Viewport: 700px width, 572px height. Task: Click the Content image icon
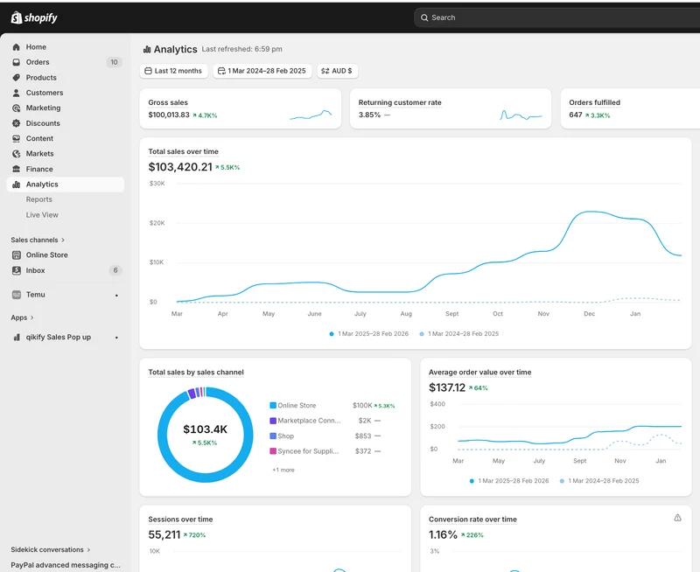pyautogui.click(x=16, y=138)
